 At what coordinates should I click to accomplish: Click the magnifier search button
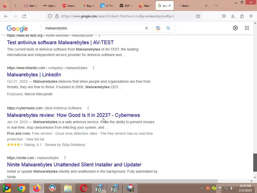click(x=168, y=28)
